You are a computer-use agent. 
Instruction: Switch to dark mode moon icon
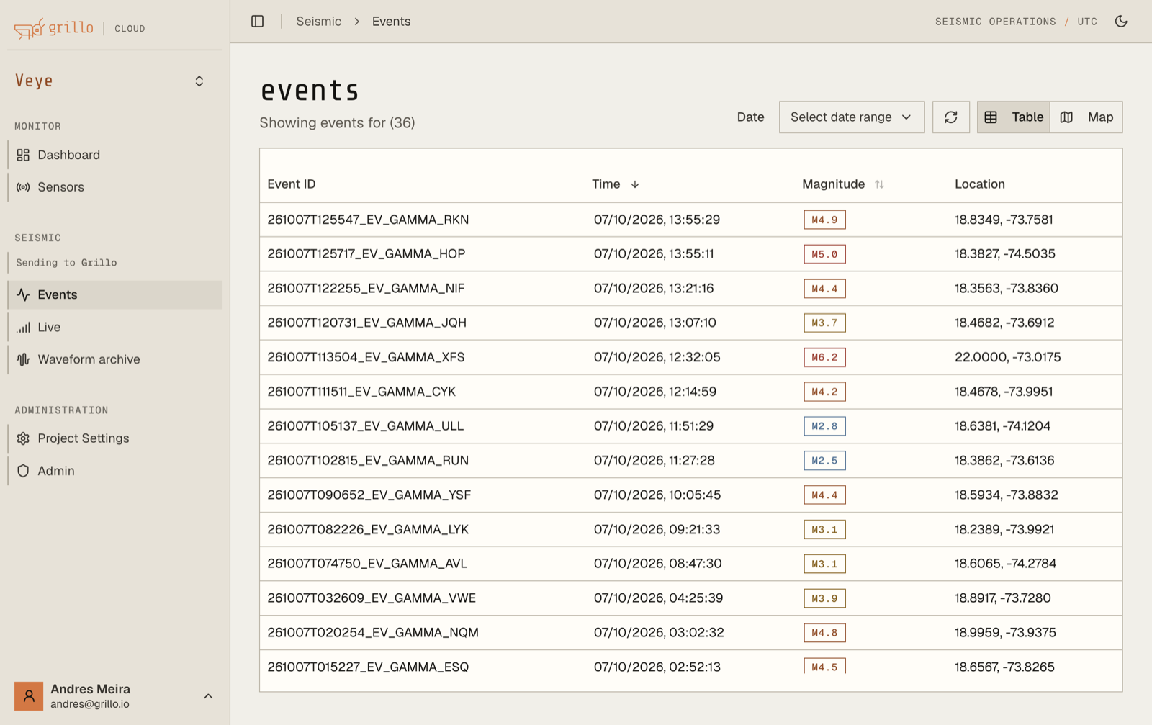(x=1121, y=22)
